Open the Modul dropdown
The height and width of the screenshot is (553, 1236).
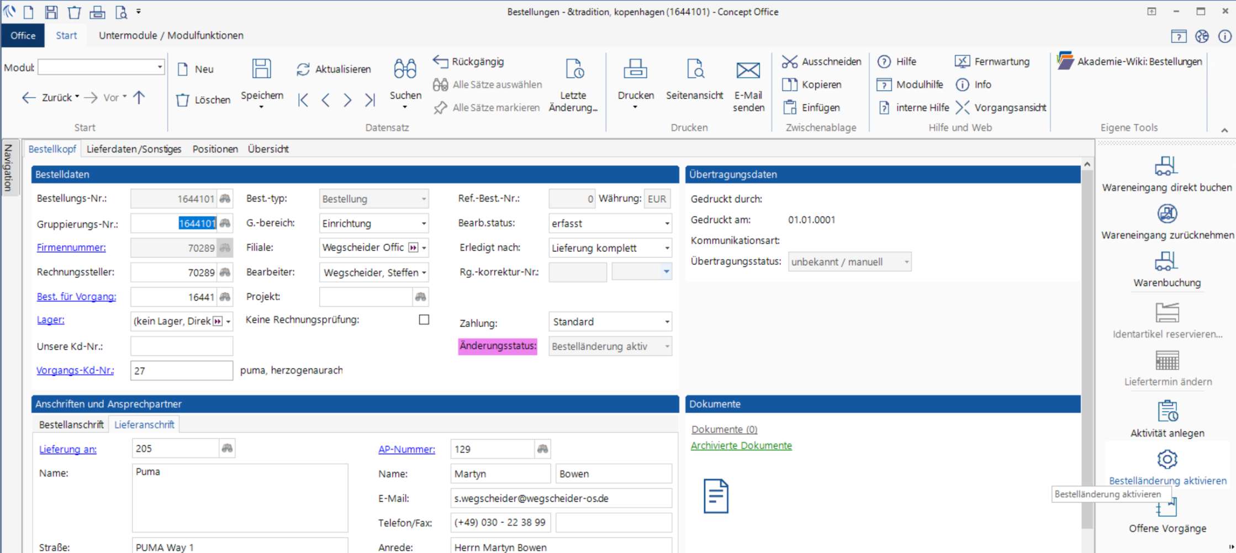pyautogui.click(x=160, y=67)
